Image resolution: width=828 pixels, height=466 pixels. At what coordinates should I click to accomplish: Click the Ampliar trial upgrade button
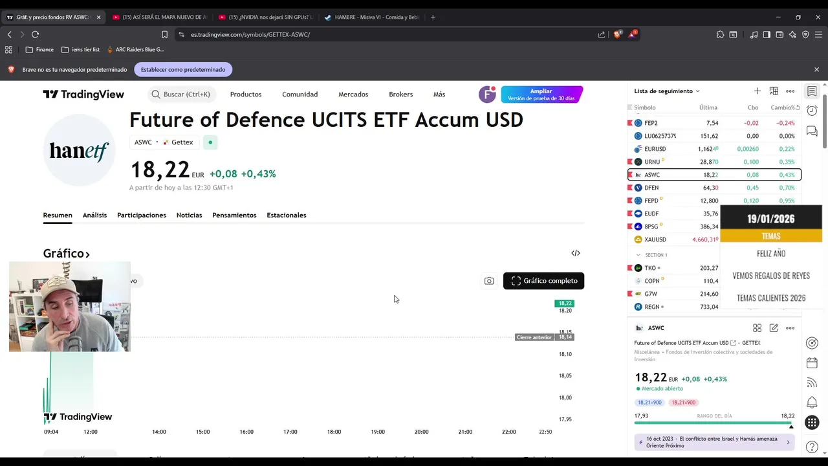[542, 94]
